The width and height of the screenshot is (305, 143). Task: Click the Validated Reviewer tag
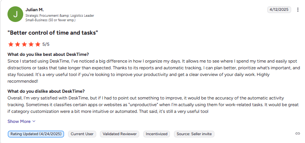pyautogui.click(x=120, y=134)
